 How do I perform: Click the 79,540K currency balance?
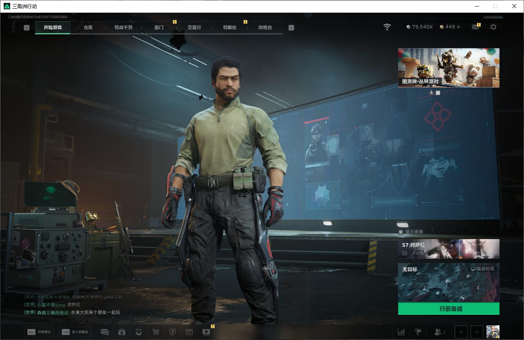420,27
